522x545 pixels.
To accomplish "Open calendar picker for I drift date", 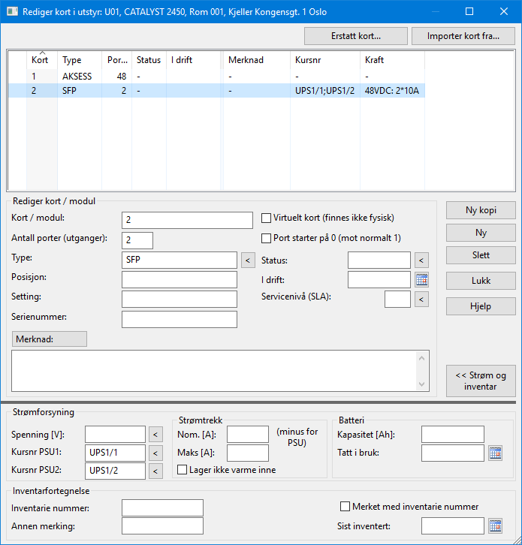I will point(421,280).
